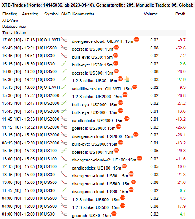The height and width of the screenshot is (219, 195).
Task: Click the short arrow on 11:15 US2000 row
Action: coord(64,127)
